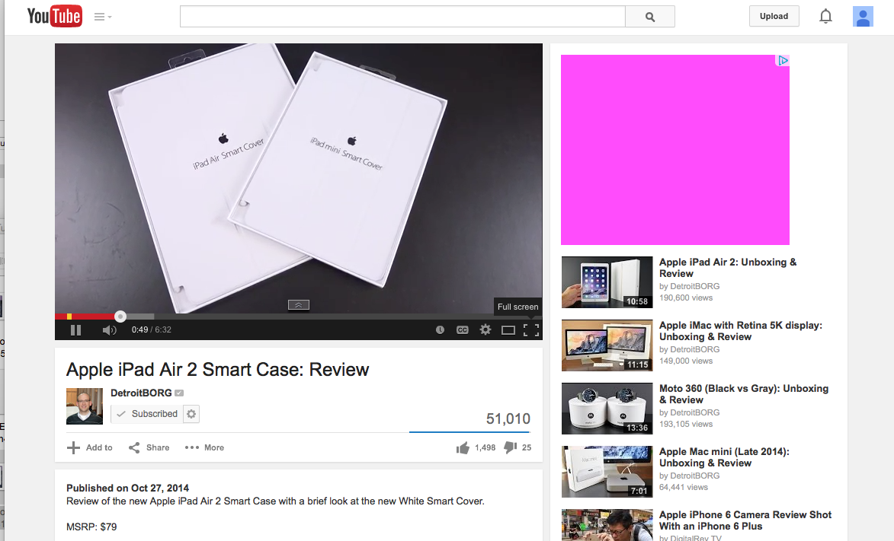Click the Upload button
This screenshot has height=541, width=894.
[x=774, y=16]
